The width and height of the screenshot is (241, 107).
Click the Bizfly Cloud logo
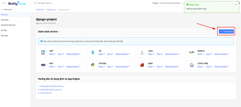(x=17, y=3)
